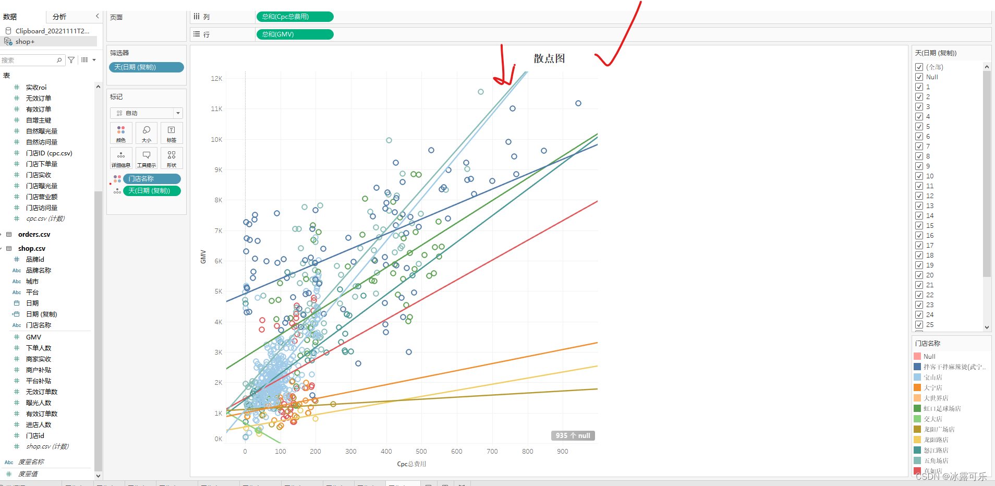Image resolution: width=995 pixels, height=486 pixels.
Task: Click date filter list scroll-up arrow
Action: 987,67
